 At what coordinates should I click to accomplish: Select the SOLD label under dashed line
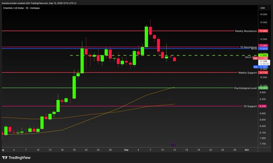point(249,57)
